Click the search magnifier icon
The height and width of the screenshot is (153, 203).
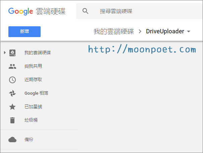[86, 11]
